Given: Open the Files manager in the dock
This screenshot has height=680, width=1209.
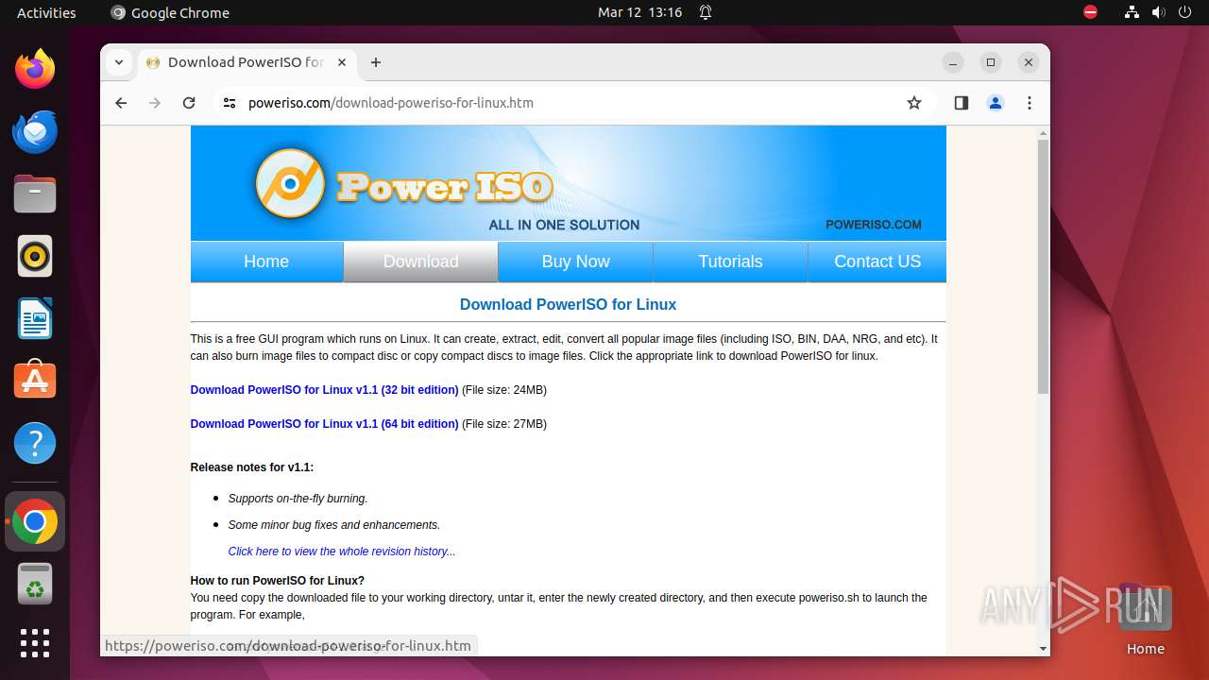Looking at the screenshot, I should tap(35, 194).
